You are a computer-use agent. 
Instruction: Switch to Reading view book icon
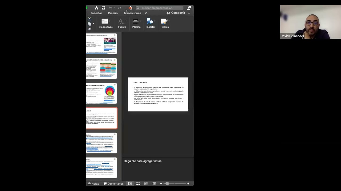coord(146,184)
